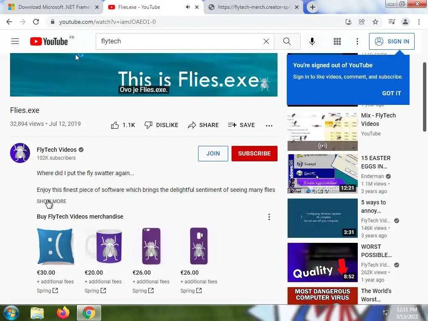Click the taskbar clock showing 12:11 PM
The image size is (428, 321).
tap(407, 313)
